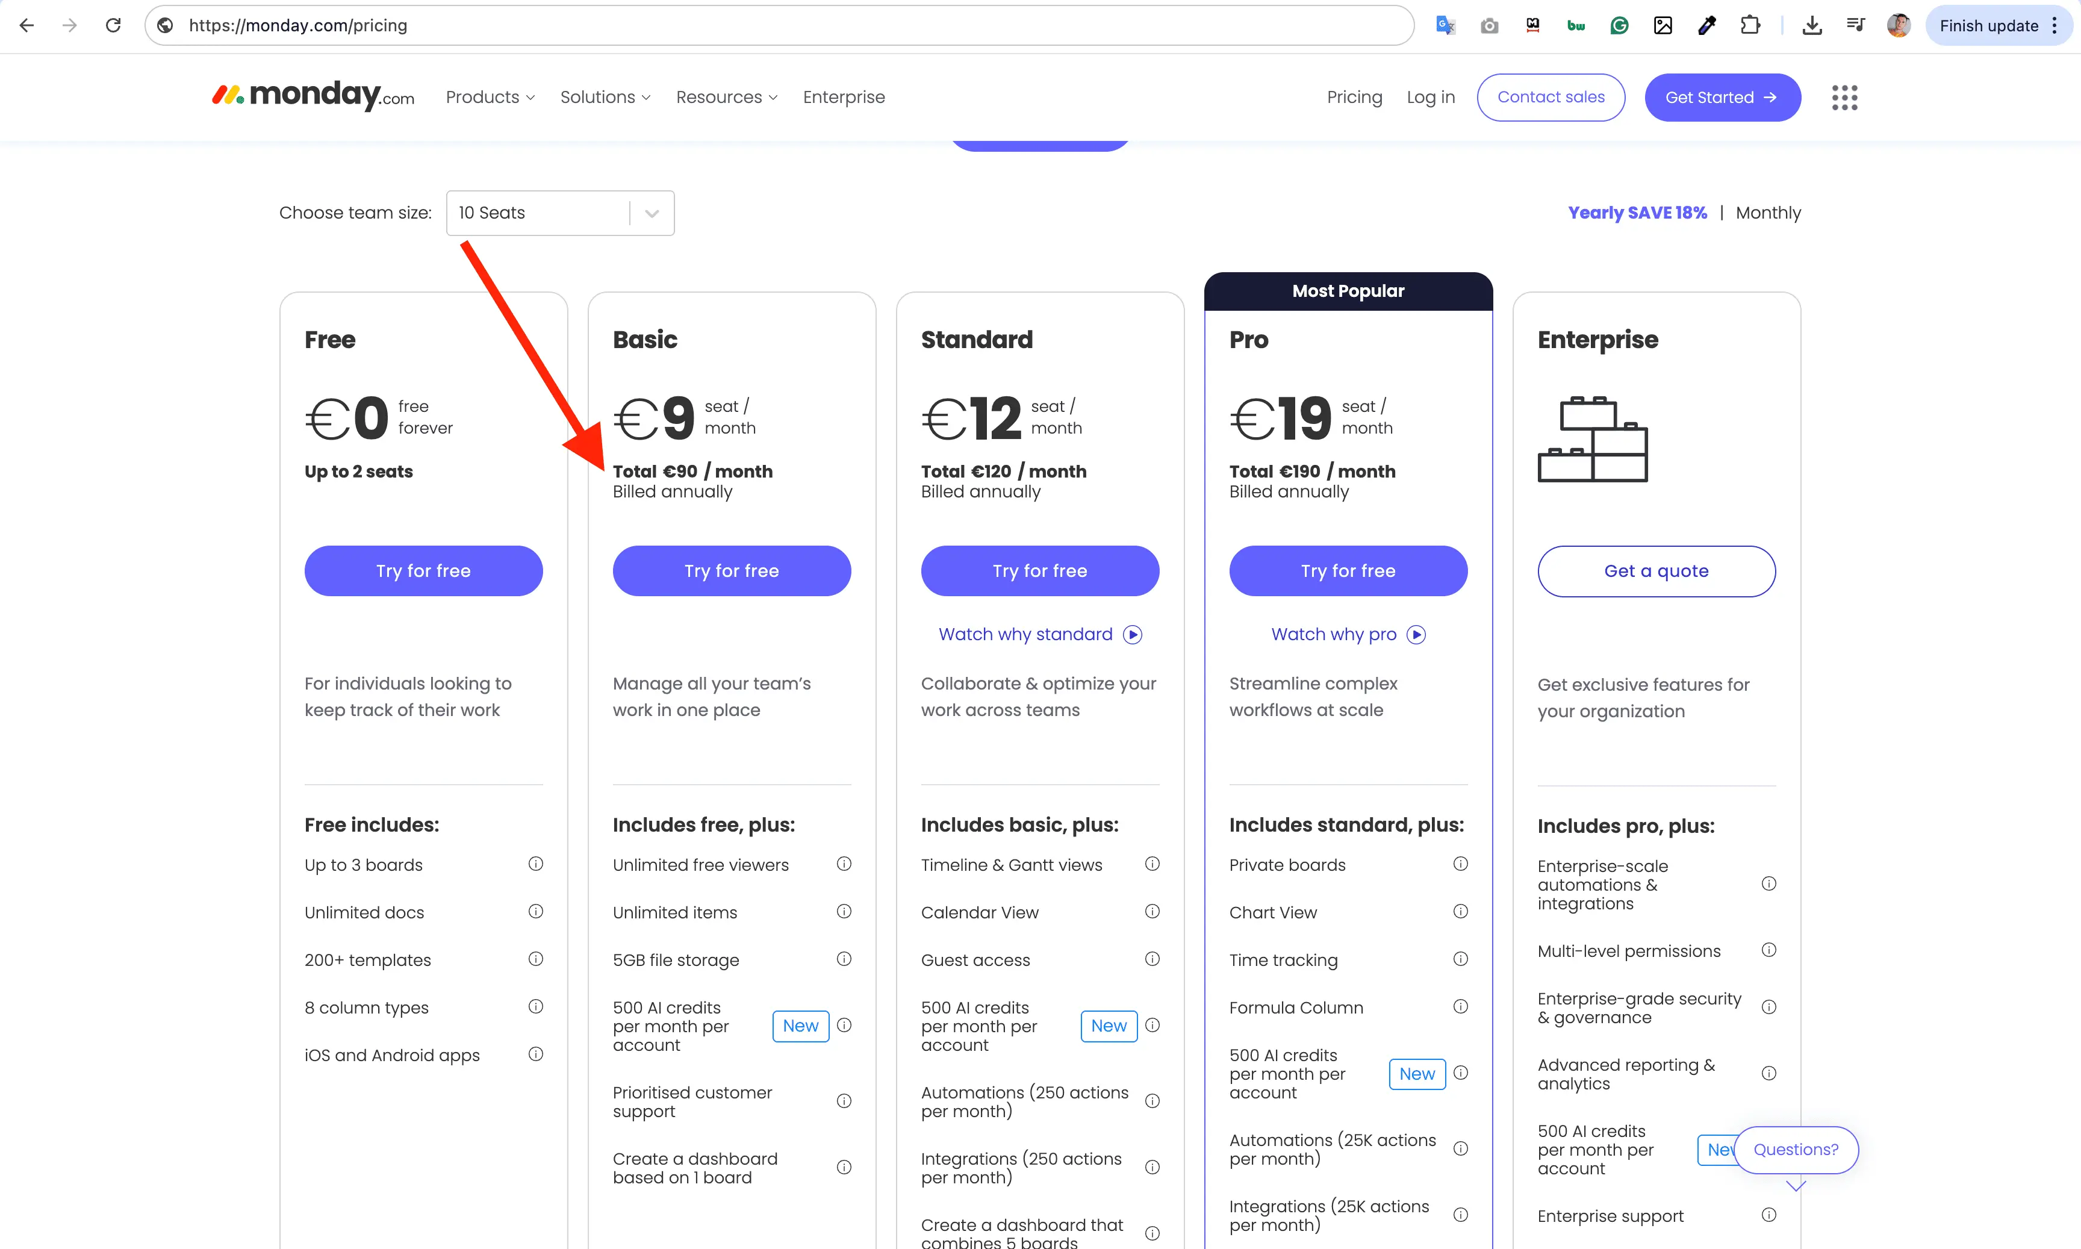Click Try for free on Basic plan
2081x1249 pixels.
tap(731, 571)
